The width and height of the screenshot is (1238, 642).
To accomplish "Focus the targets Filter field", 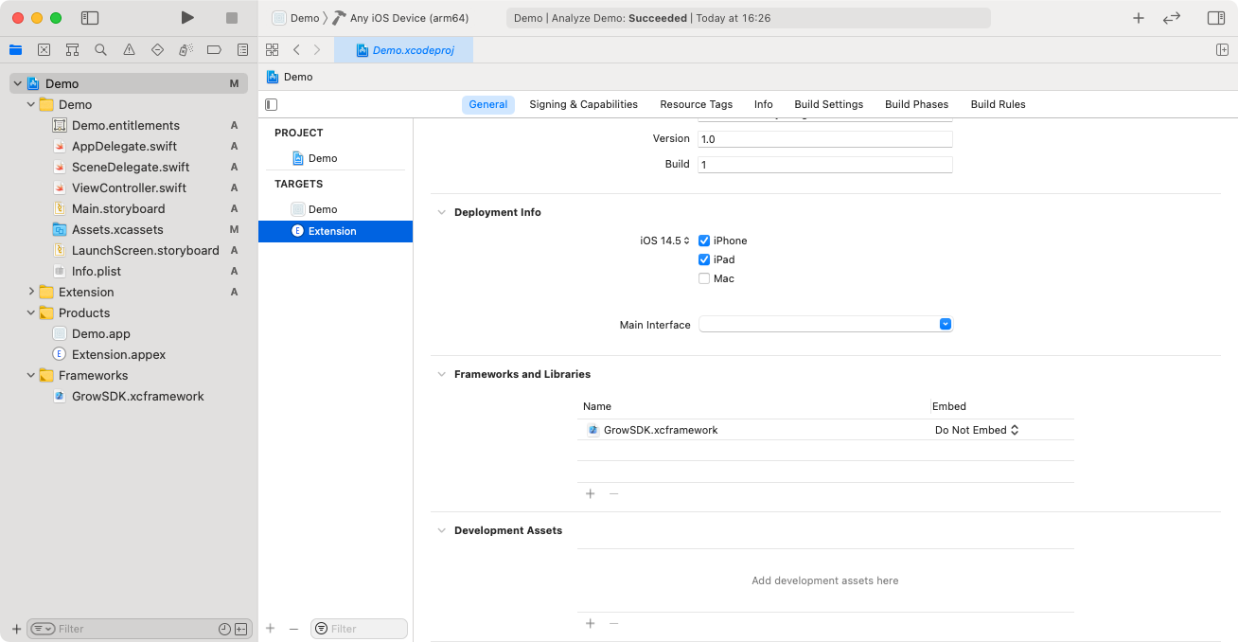I will (359, 629).
